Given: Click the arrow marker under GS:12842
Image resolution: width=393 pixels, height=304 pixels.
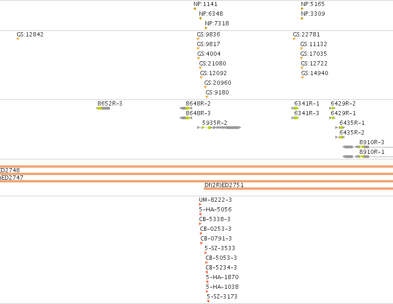Looking at the screenshot, I should 18,39.
